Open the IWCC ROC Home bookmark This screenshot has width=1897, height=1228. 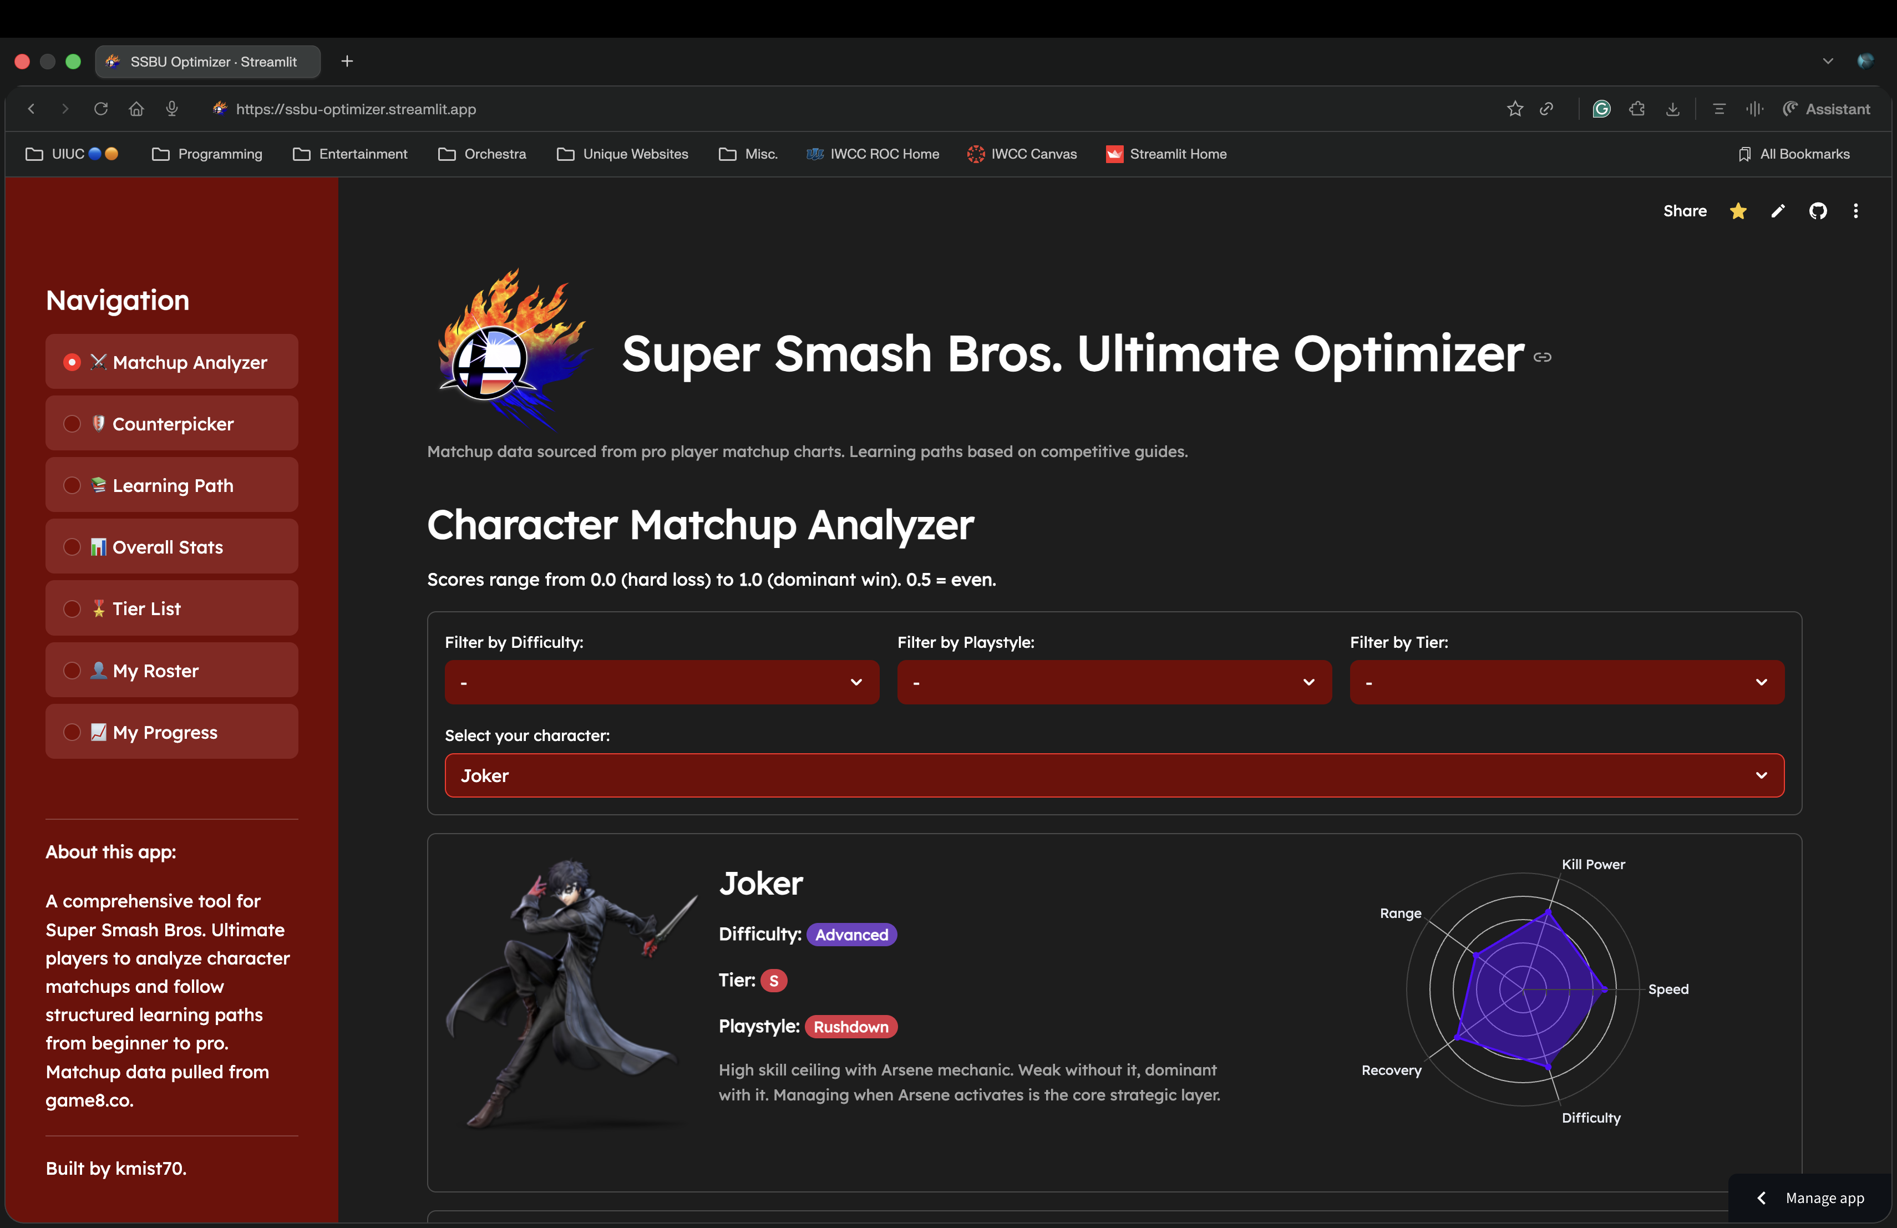click(873, 154)
